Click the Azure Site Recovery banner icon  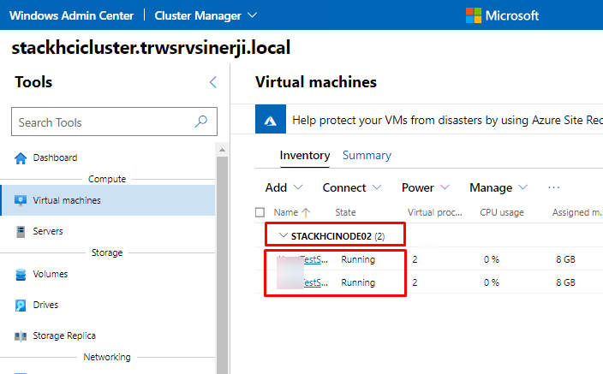(271, 119)
